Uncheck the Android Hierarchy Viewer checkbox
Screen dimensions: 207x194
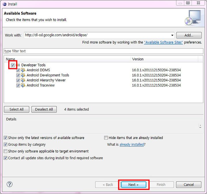[18, 80]
